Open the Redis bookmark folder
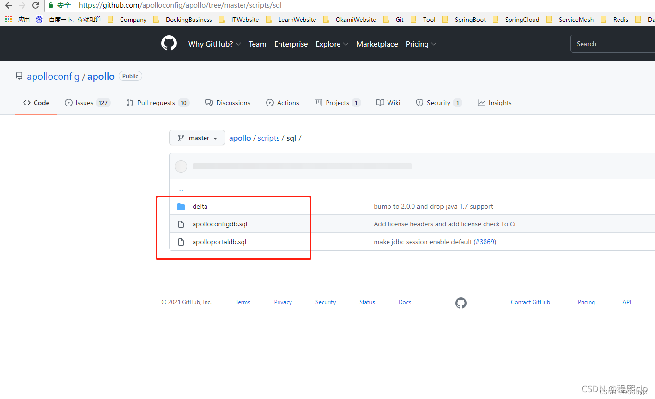This screenshot has width=655, height=399. coord(614,19)
